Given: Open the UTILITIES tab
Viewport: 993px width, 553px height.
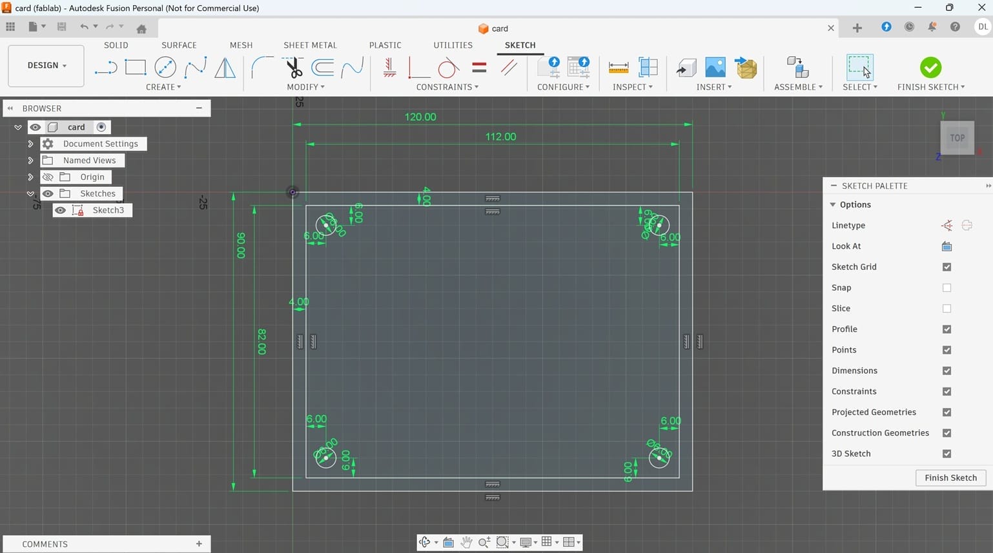Looking at the screenshot, I should pos(453,45).
